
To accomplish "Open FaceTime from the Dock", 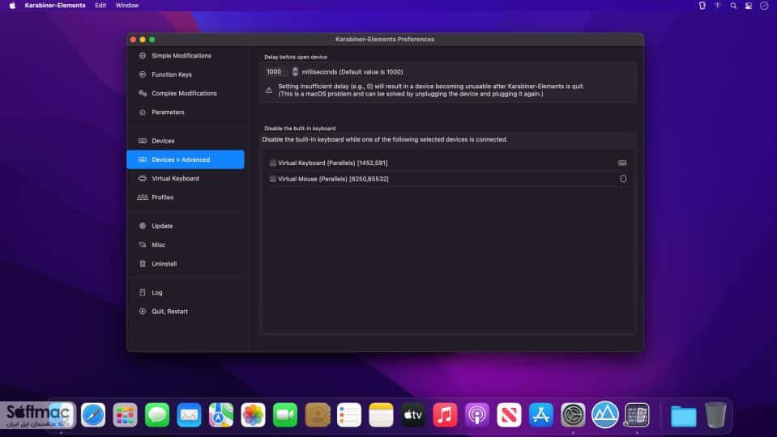I will click(x=285, y=414).
